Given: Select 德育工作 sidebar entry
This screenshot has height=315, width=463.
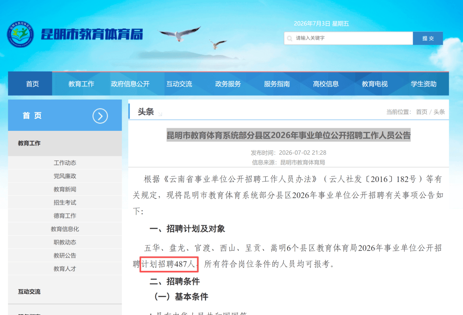Looking at the screenshot, I should click(65, 216).
